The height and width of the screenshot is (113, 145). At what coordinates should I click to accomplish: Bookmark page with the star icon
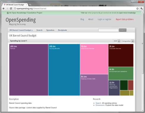pyautogui.click(x=137, y=9)
